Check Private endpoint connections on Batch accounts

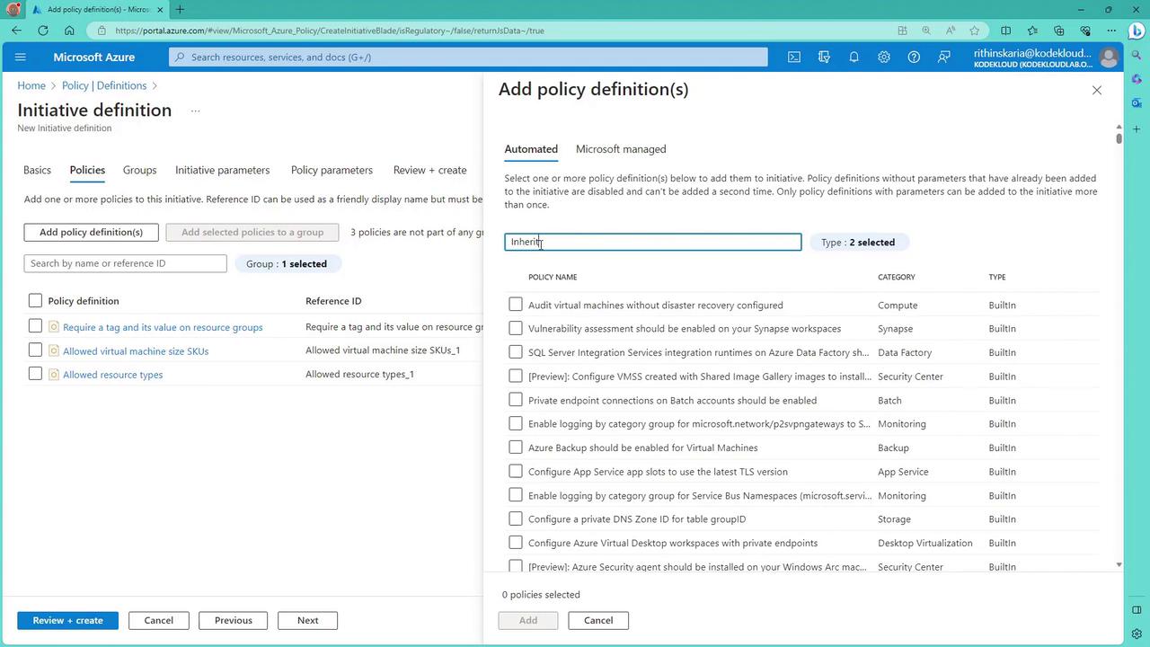(516, 400)
